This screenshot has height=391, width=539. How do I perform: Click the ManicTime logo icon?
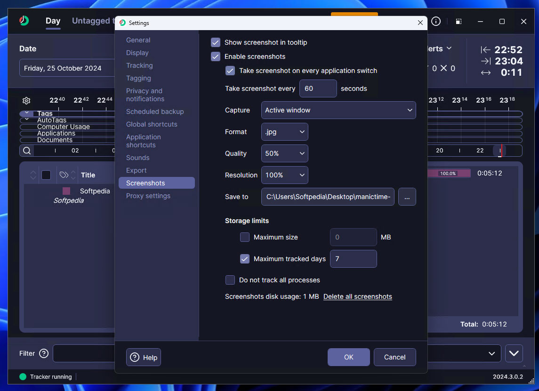click(24, 21)
